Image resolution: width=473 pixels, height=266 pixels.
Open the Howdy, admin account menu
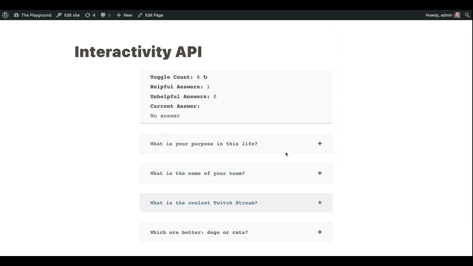[443, 15]
